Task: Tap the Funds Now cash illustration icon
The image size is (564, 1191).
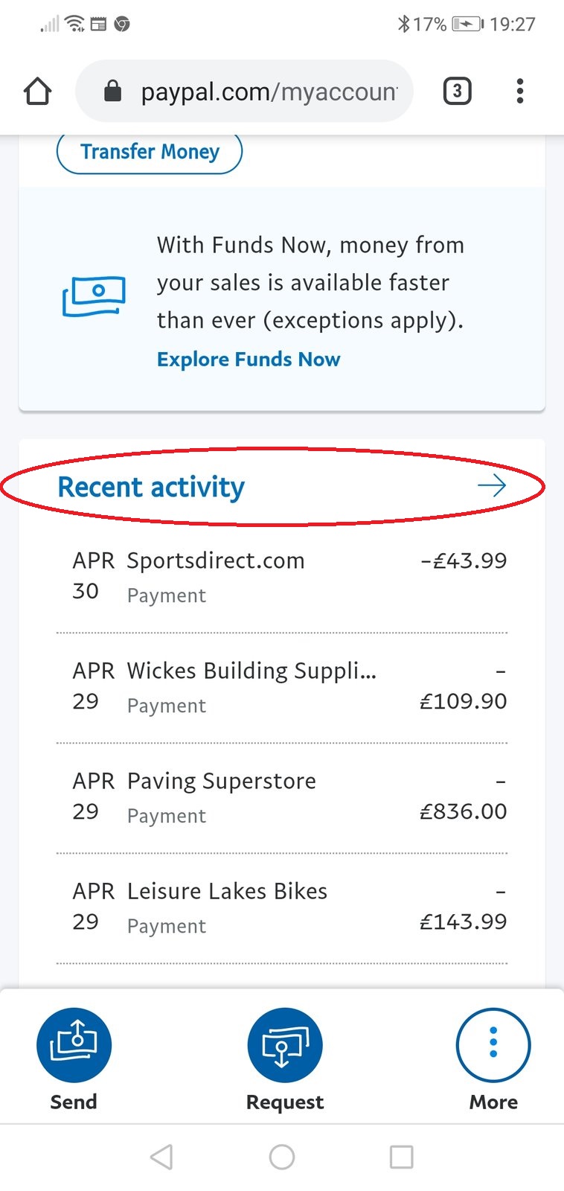Action: click(x=94, y=296)
